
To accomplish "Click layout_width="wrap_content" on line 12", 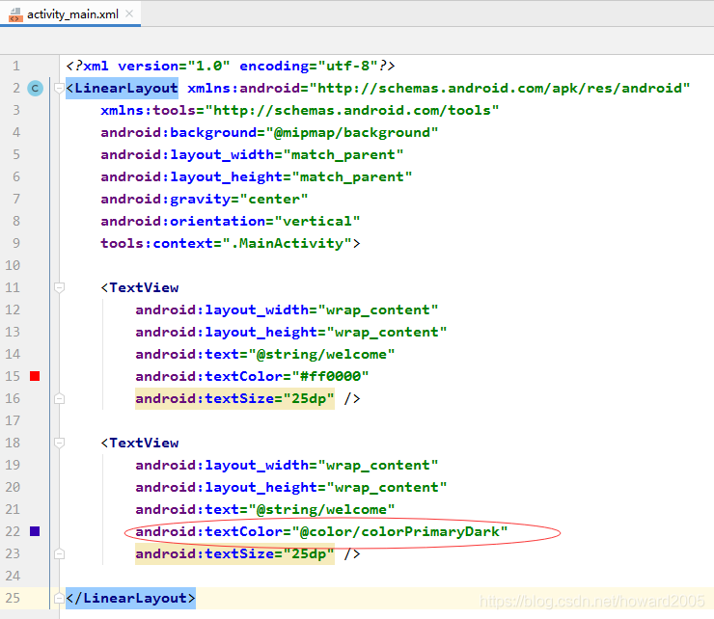I will (287, 309).
